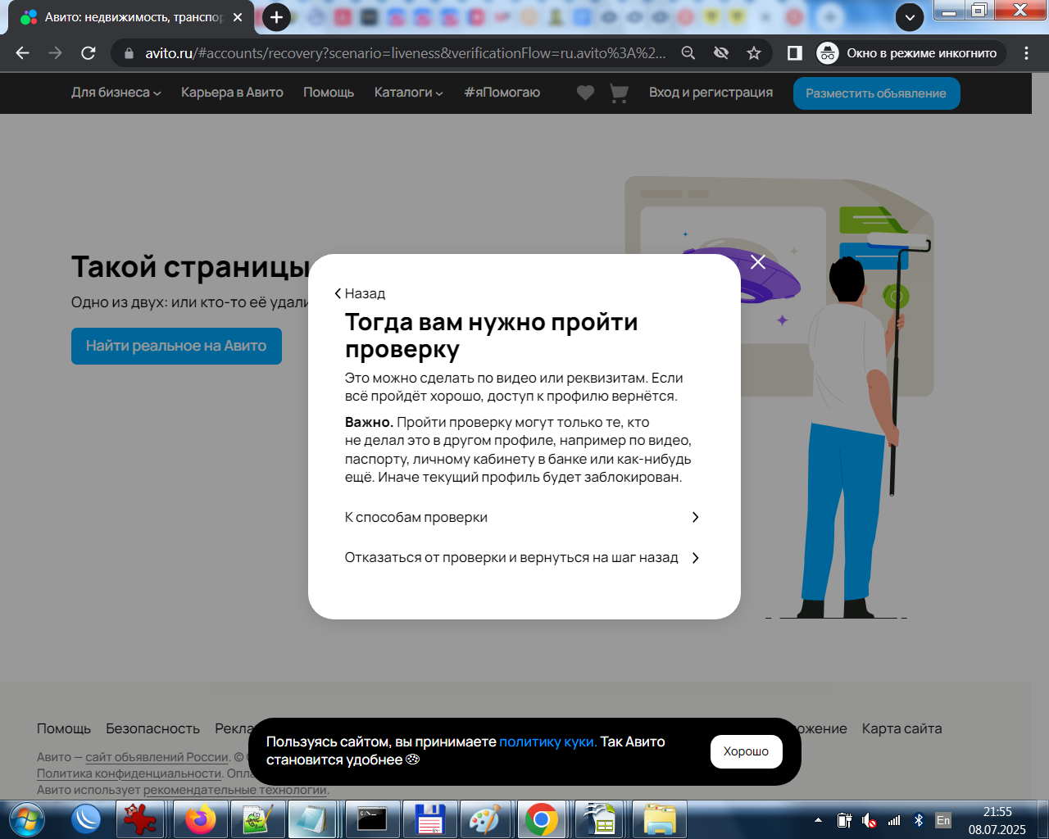Reload the page in Chrome
This screenshot has width=1049, height=839.
coord(89,53)
